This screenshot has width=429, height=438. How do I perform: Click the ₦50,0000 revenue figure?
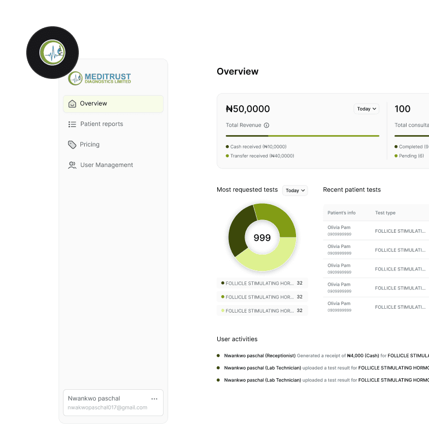point(248,109)
